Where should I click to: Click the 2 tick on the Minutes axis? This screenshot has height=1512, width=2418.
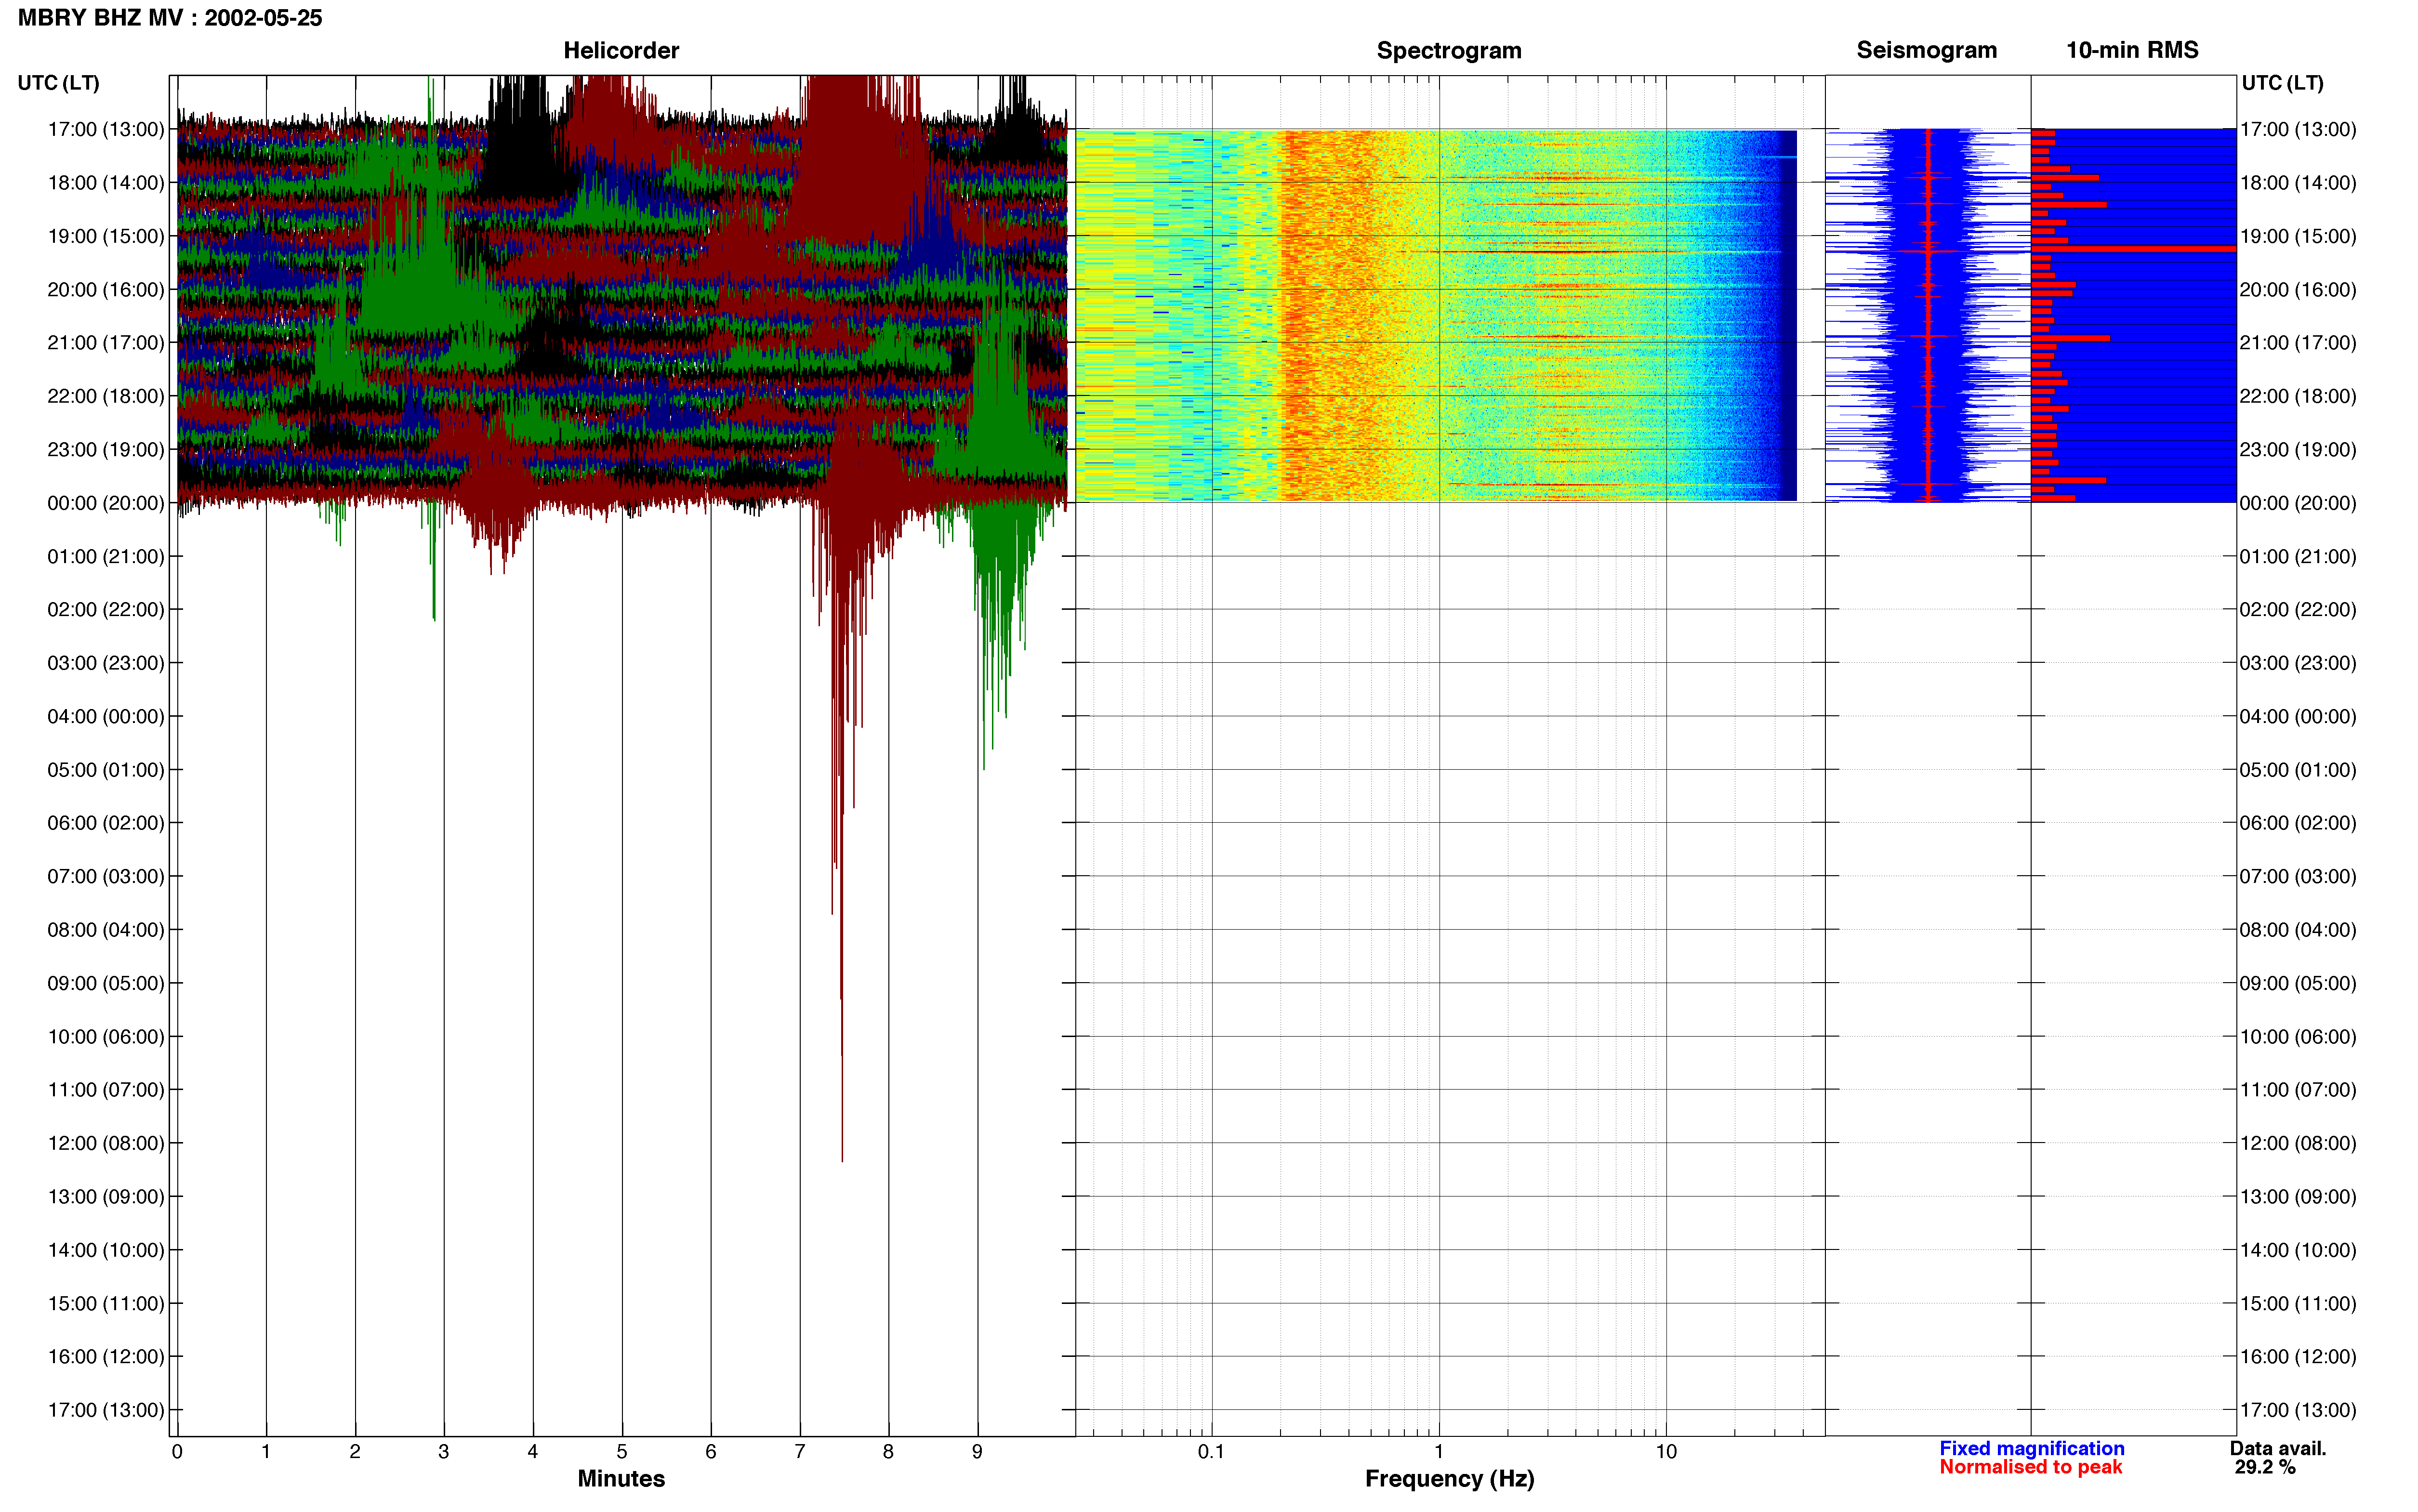pyautogui.click(x=355, y=1451)
